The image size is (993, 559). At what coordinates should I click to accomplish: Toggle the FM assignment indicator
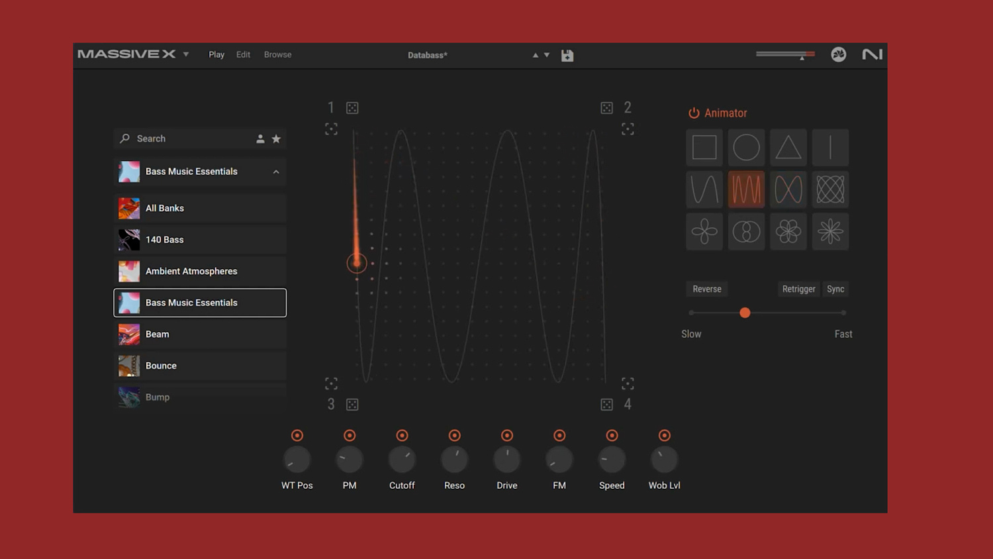(x=559, y=436)
